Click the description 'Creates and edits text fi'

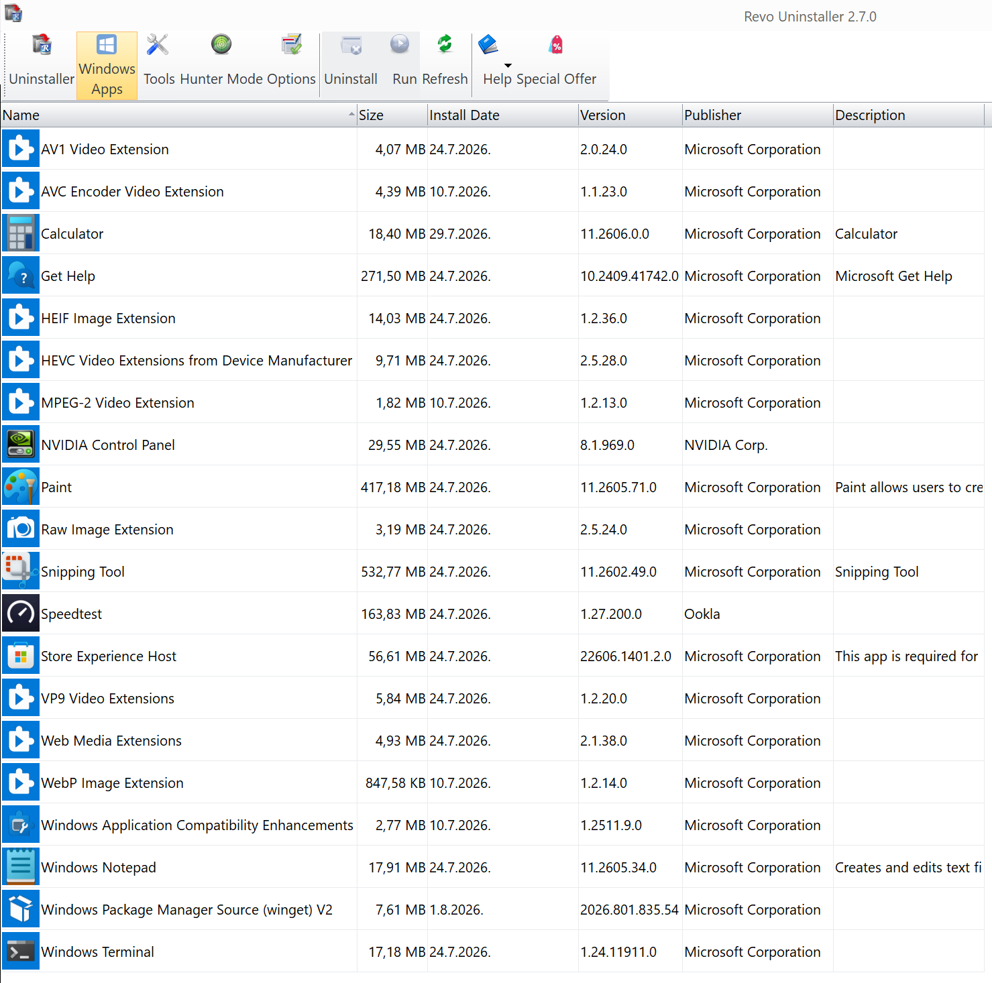pyautogui.click(x=909, y=868)
